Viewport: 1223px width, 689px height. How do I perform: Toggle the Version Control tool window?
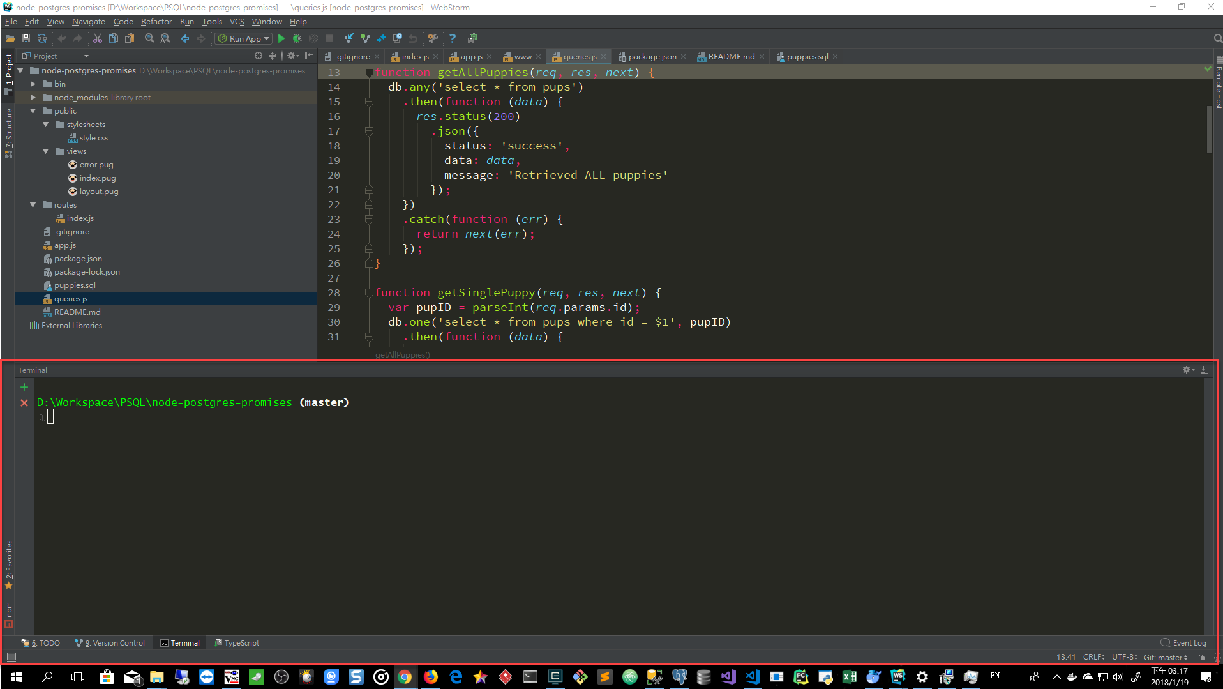click(x=109, y=642)
